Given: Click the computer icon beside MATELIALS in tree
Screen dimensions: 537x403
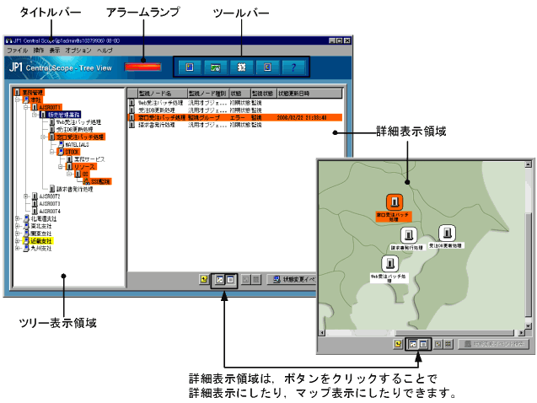Looking at the screenshot, I should [61, 144].
